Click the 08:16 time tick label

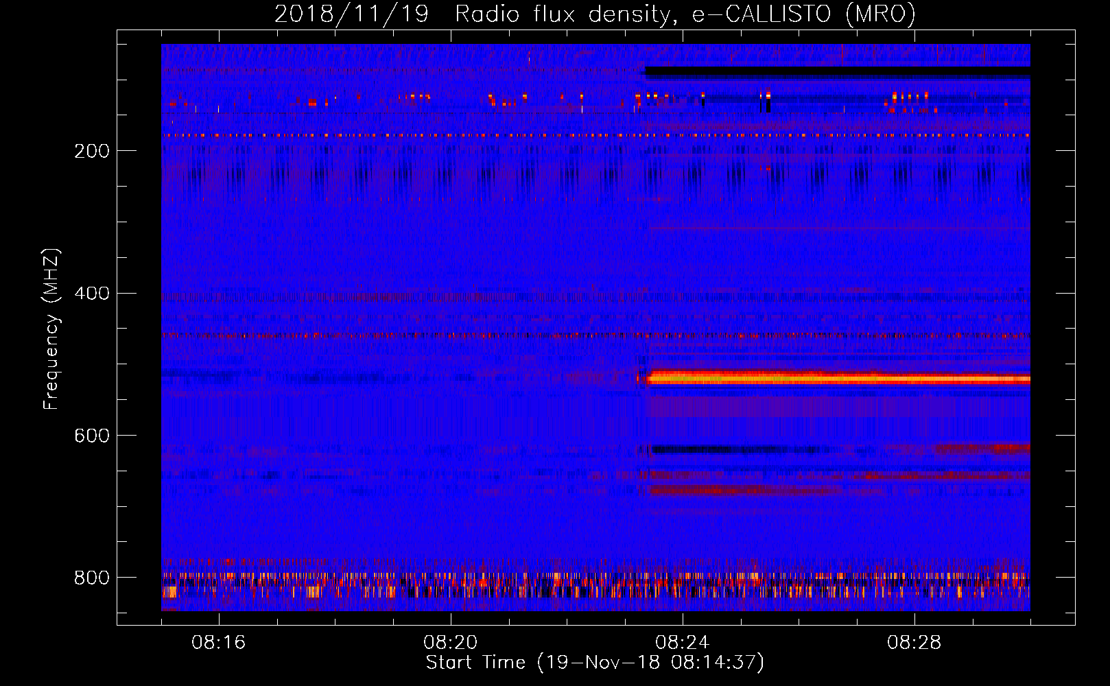(219, 643)
